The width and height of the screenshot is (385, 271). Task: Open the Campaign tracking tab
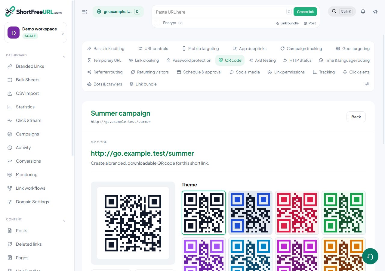301,48
